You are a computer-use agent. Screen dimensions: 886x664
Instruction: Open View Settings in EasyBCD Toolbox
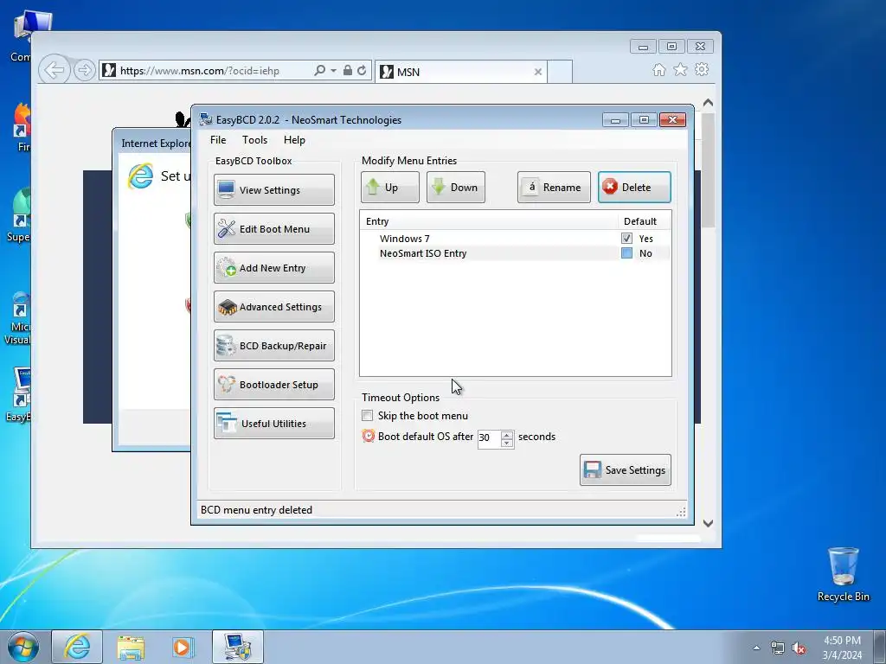coord(274,189)
